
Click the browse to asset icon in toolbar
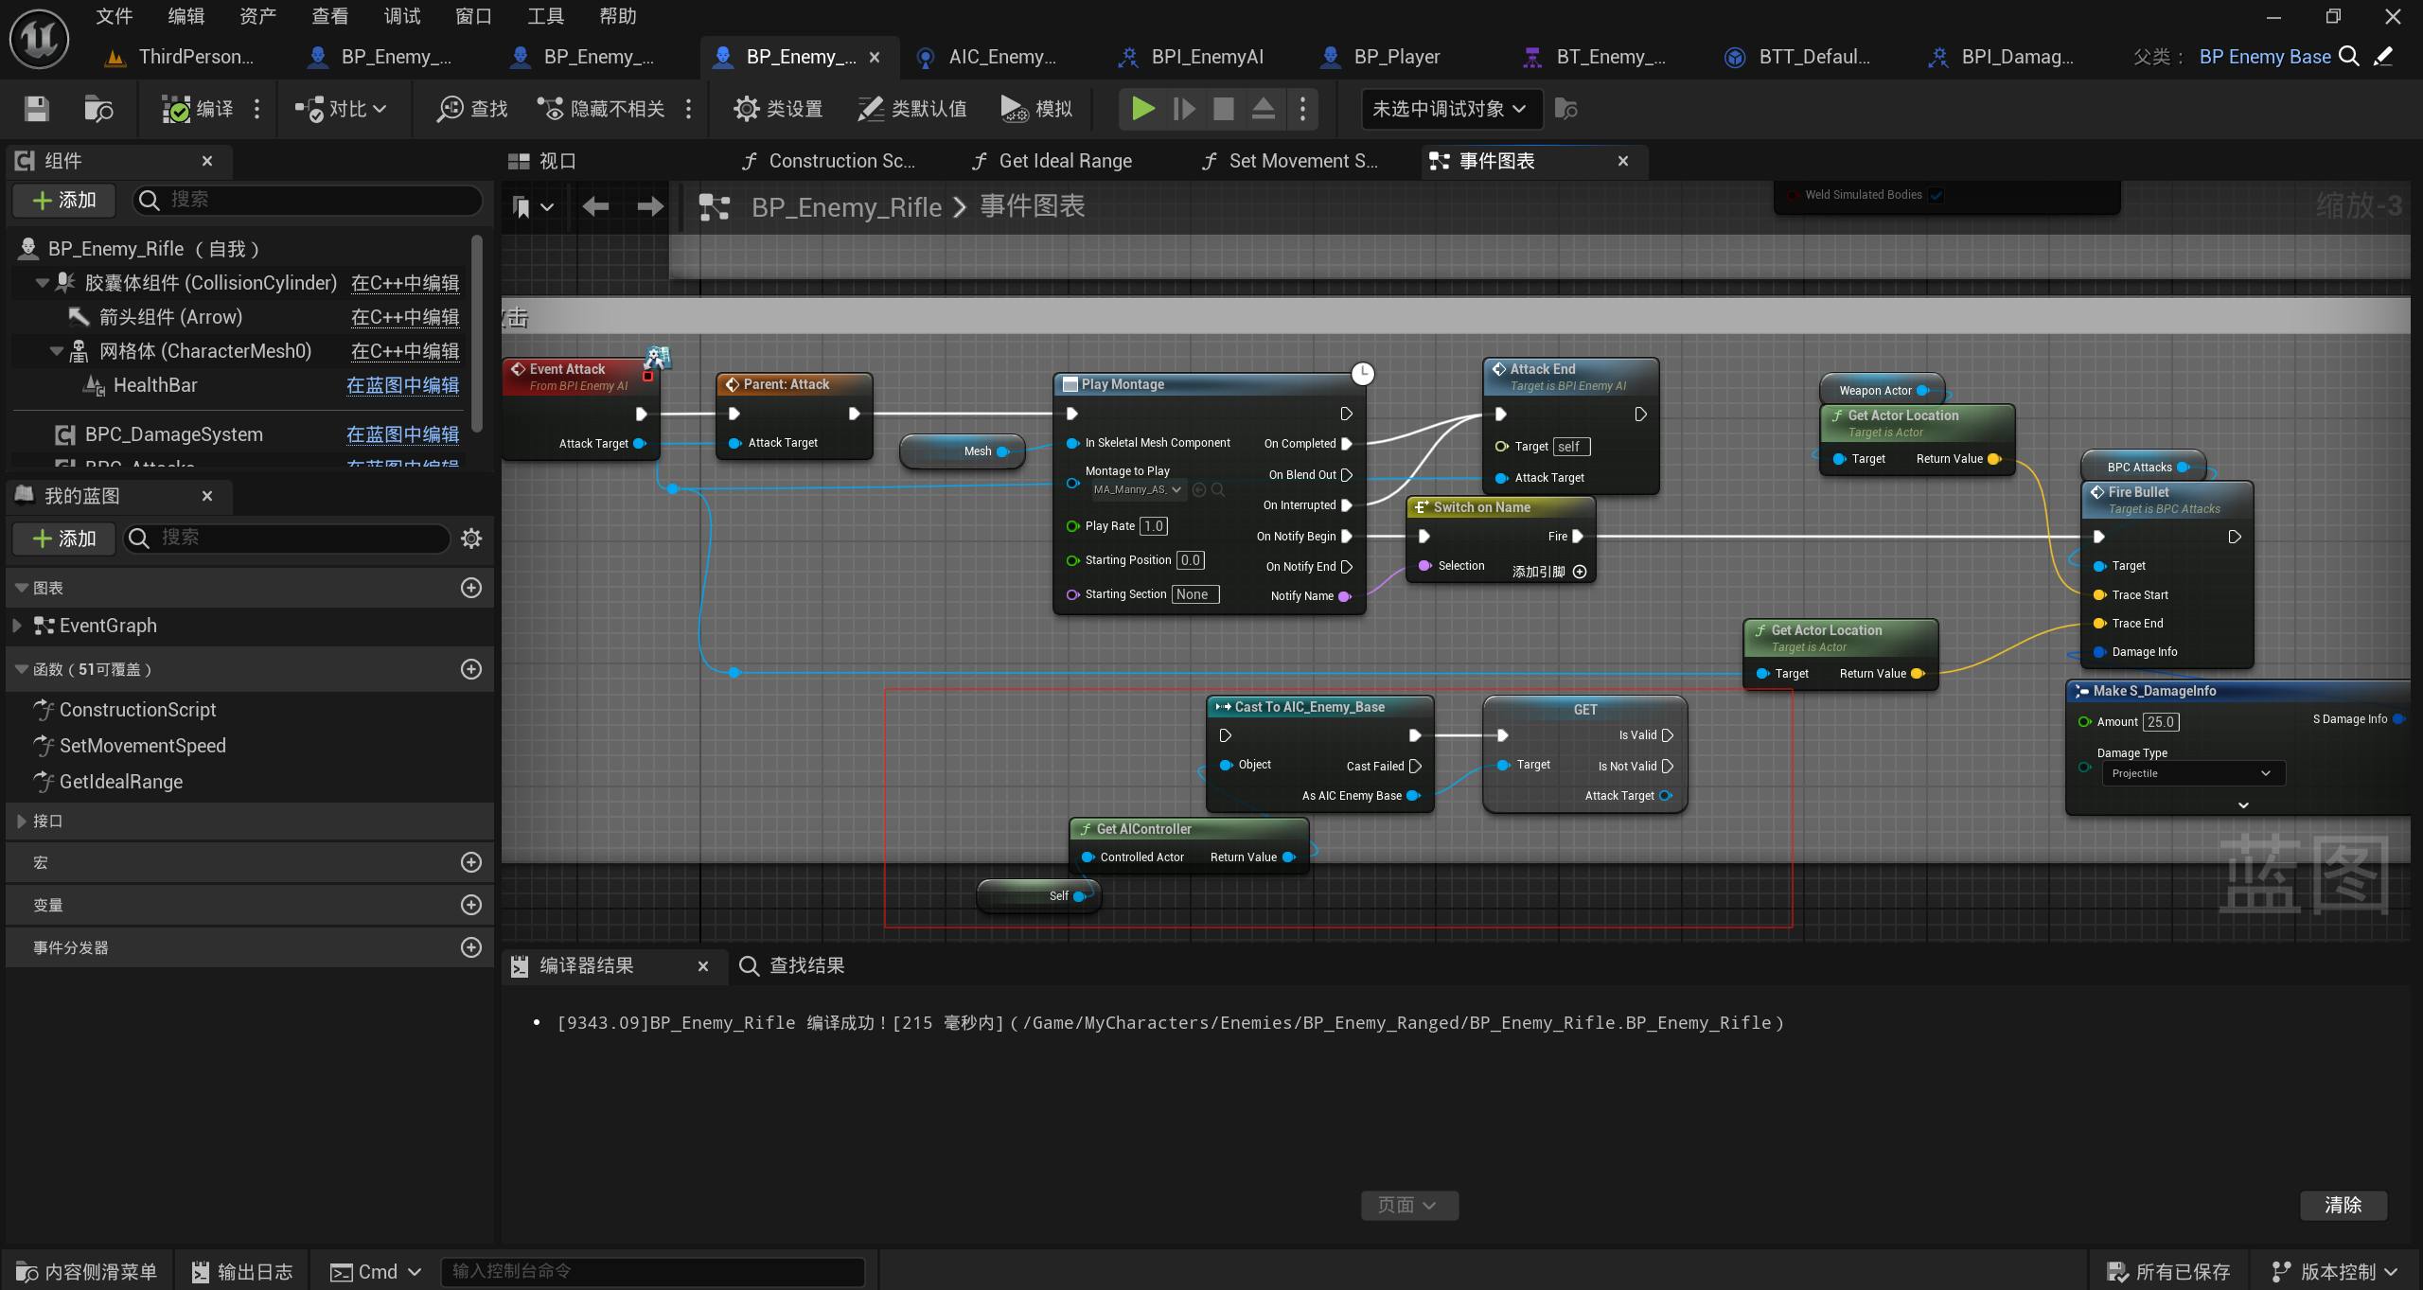[98, 109]
